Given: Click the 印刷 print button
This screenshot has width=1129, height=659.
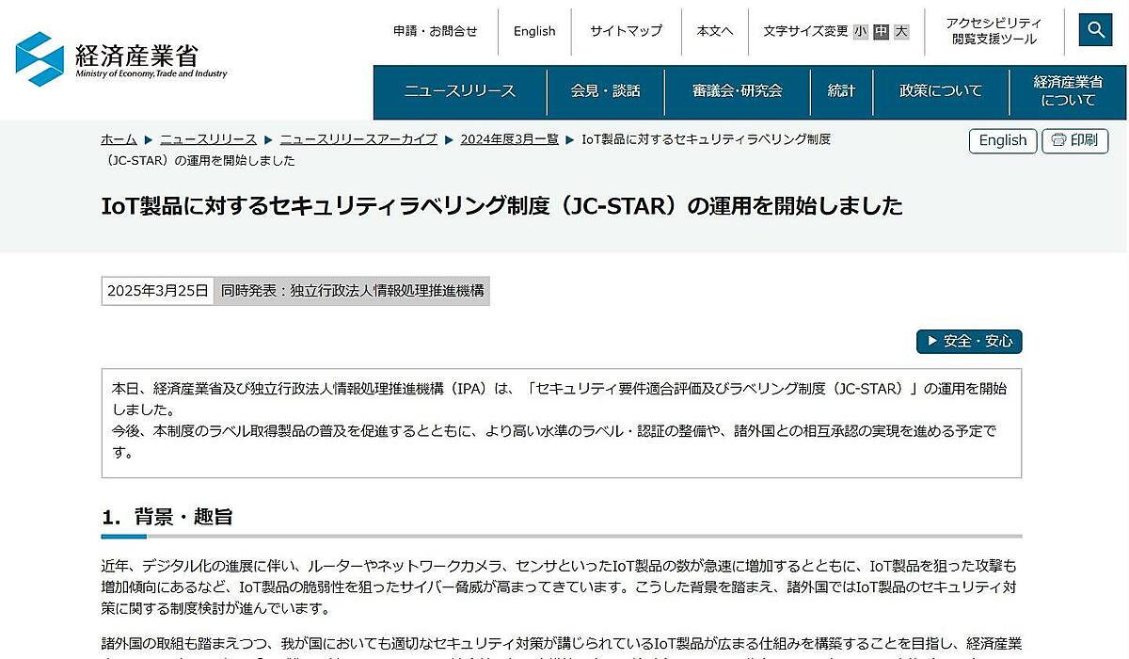Looking at the screenshot, I should (1074, 140).
